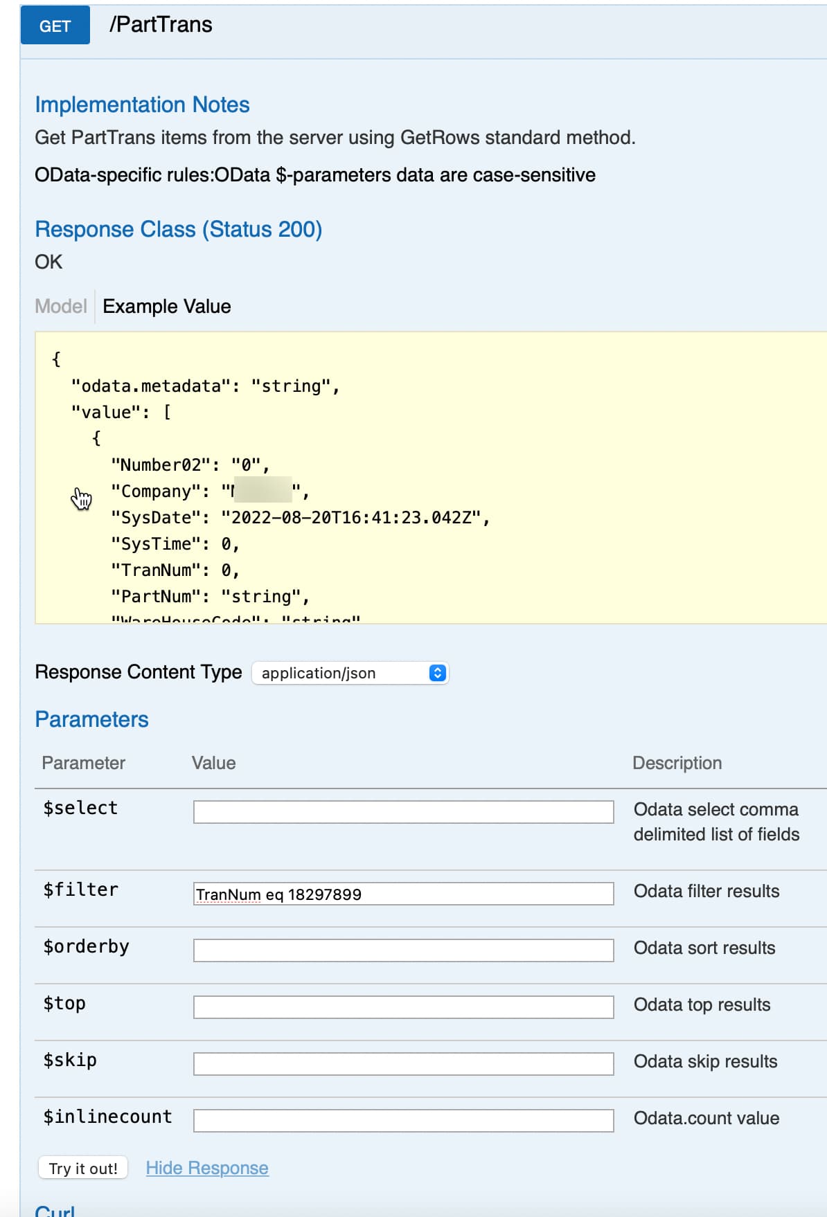Click the blue GET method badge

pyautogui.click(x=55, y=26)
